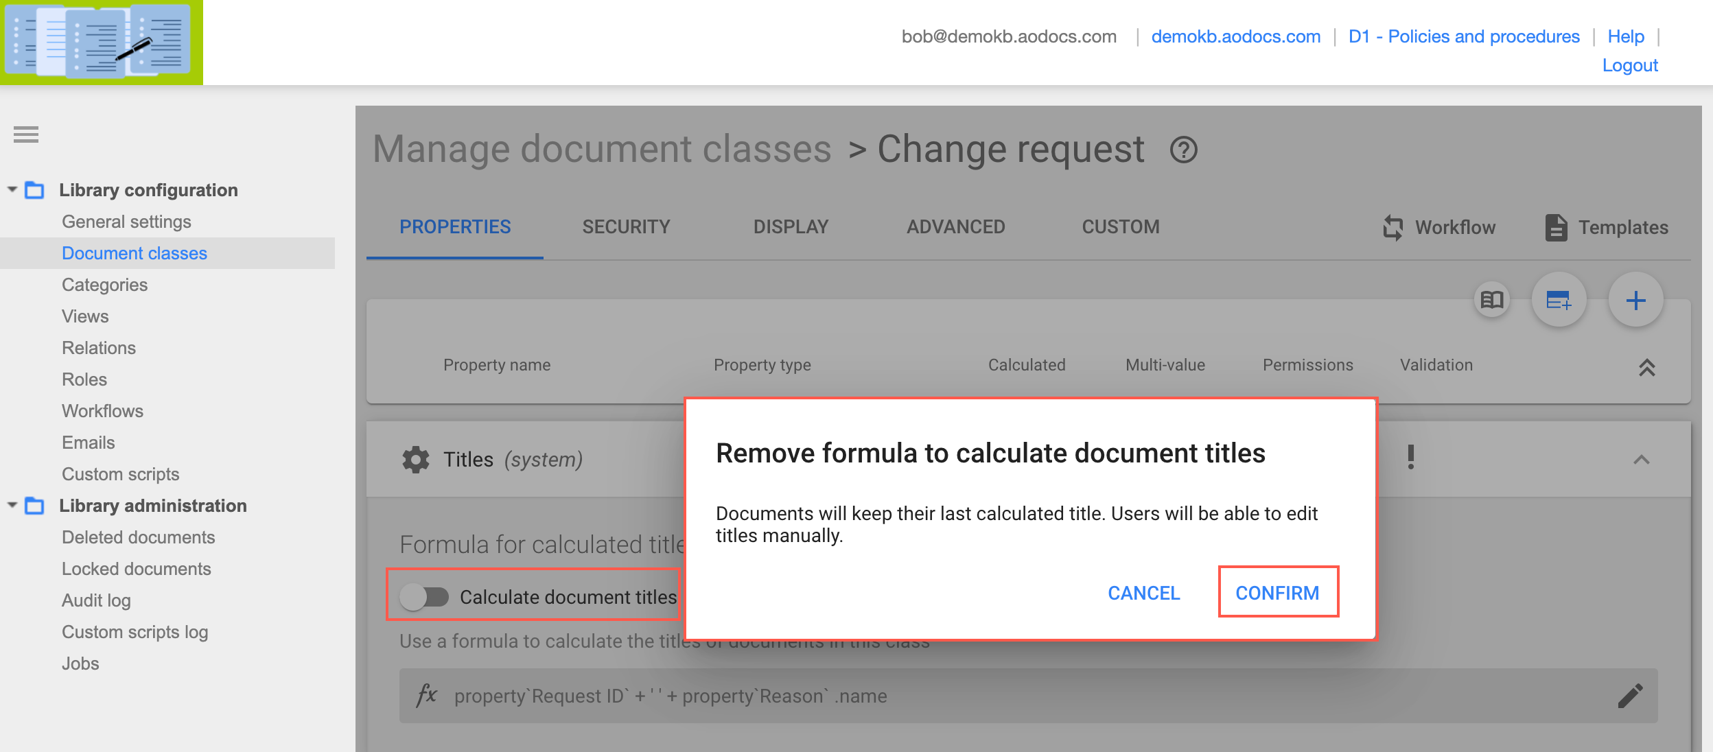Open Roles in sidebar

point(84,379)
